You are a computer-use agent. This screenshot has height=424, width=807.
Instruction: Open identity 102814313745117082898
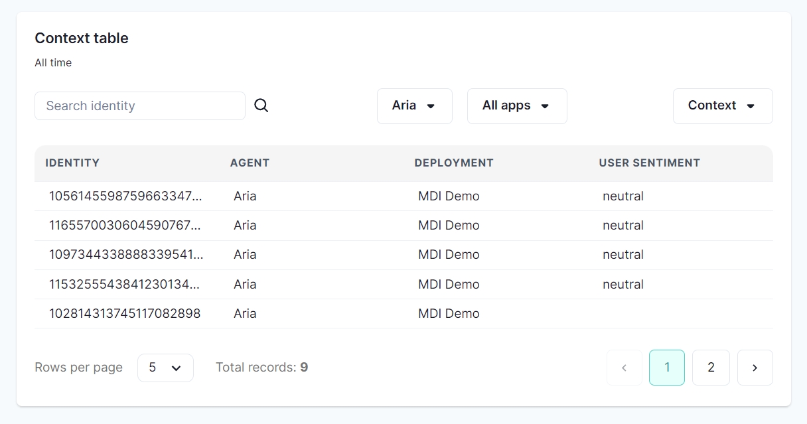[125, 314]
